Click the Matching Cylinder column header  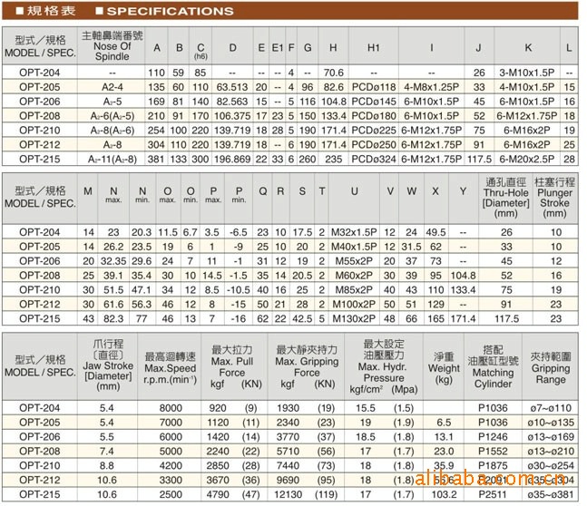tap(492, 363)
